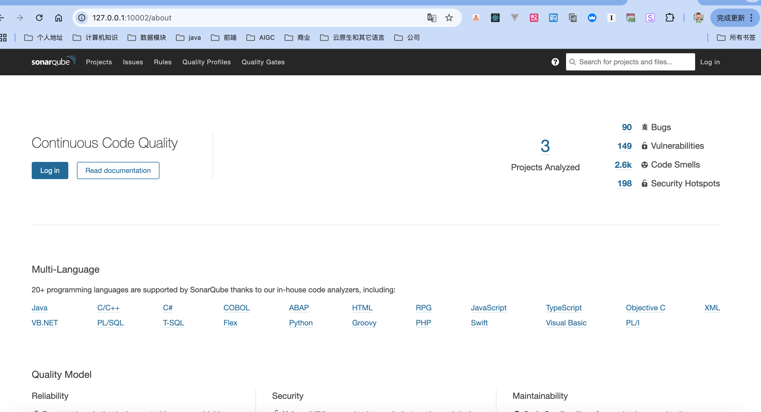Screen dimensions: 761x412
Task: Open the Objective C language link
Action: click(x=645, y=308)
